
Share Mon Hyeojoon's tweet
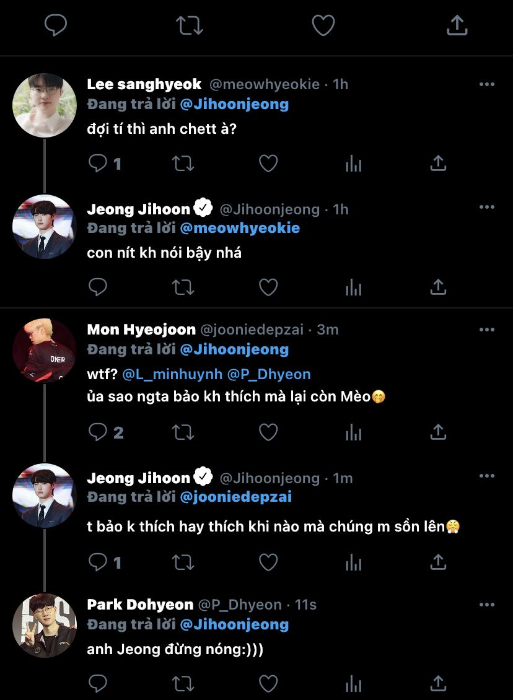438,432
